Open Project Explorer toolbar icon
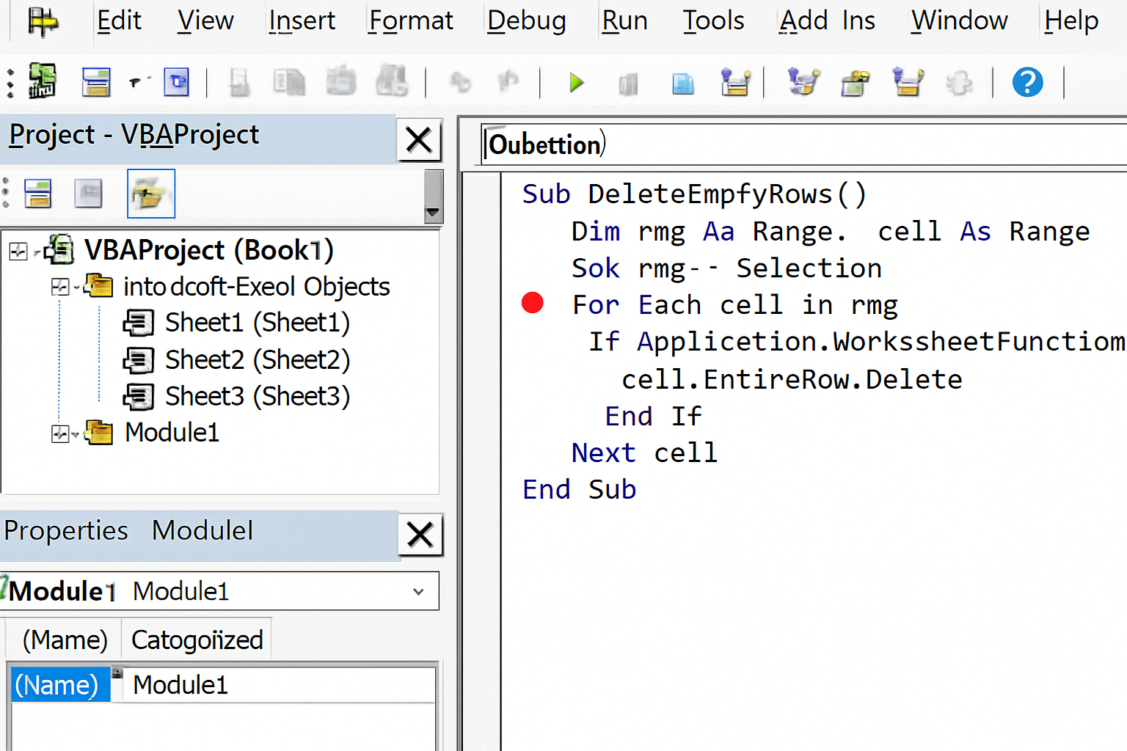Viewport: 1127px width, 751px height. (803, 81)
